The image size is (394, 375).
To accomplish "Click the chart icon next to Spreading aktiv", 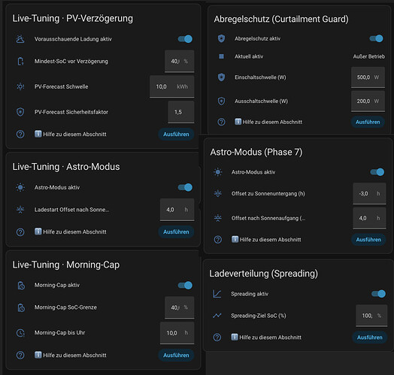I will pos(217,294).
